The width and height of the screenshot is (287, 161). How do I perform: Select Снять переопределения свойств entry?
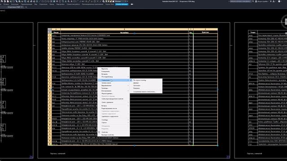point(113,99)
